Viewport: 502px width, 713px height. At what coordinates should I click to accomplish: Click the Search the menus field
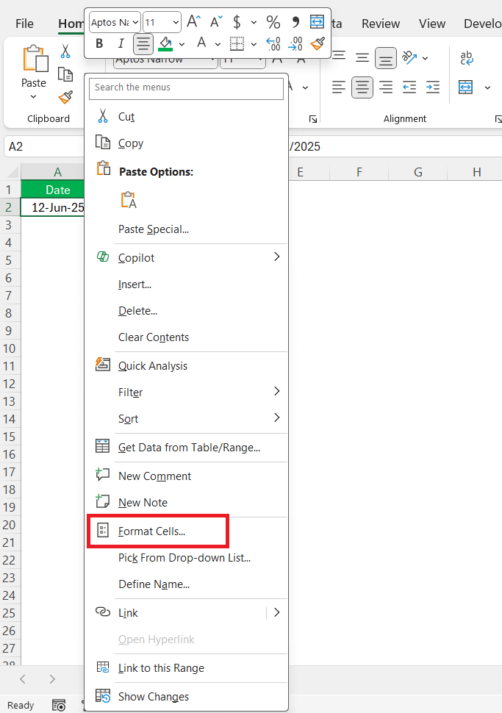[x=187, y=88]
